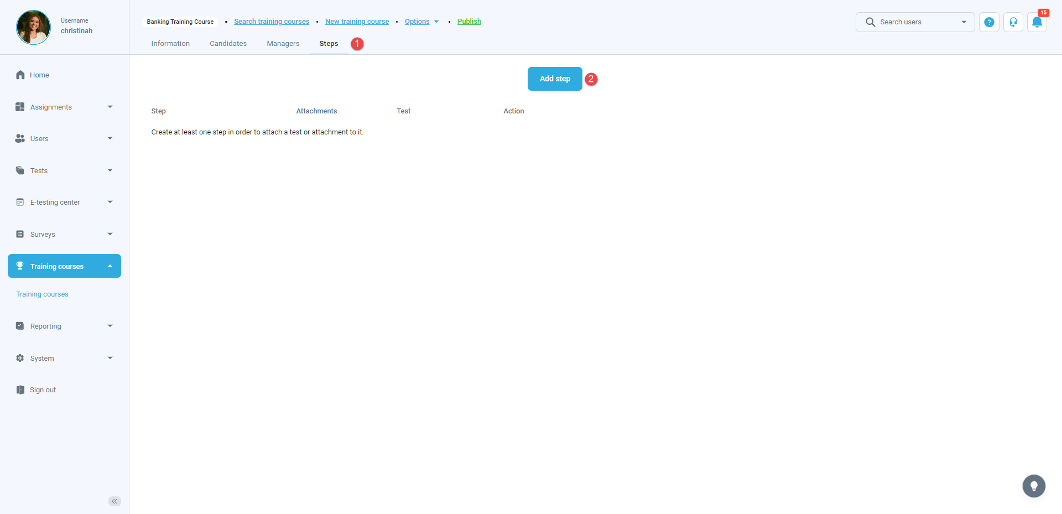Click the christinah profile avatar
The image size is (1062, 514).
click(33, 27)
